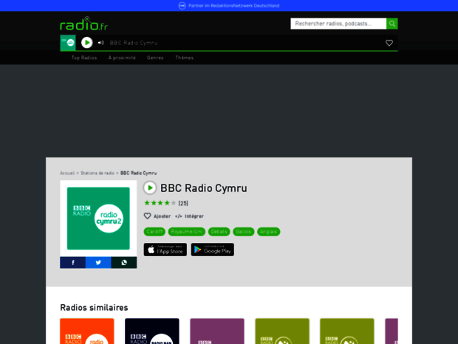
Task: Play BBC Radio Cymru next to its title
Action: click(150, 188)
